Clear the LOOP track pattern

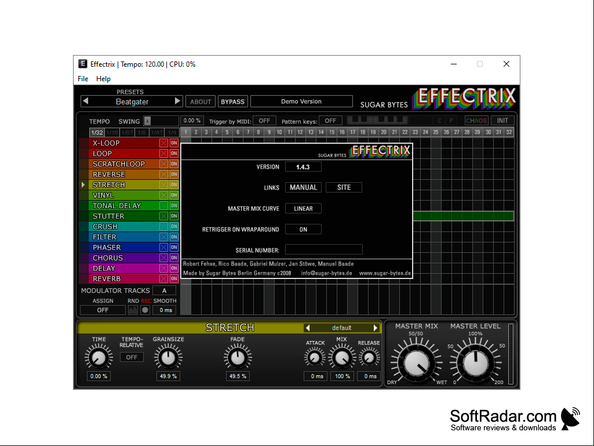point(163,154)
